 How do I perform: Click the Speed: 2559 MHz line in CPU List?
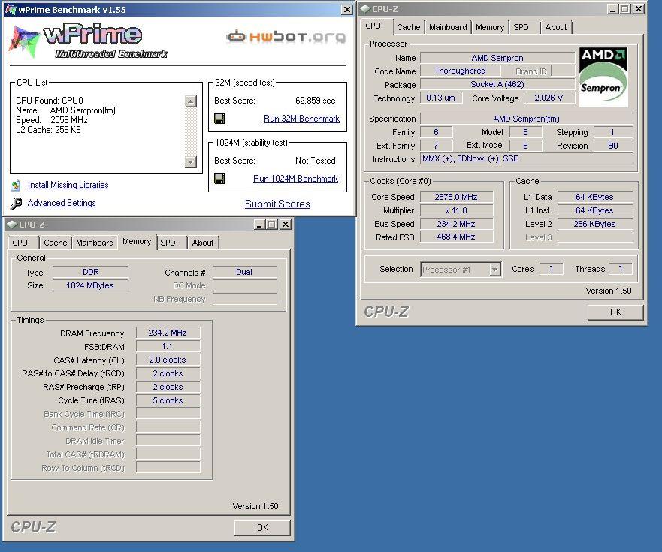coord(52,120)
